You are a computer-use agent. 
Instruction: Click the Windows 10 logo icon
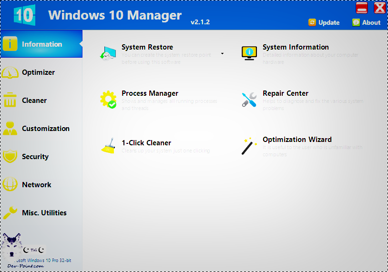(x=24, y=15)
